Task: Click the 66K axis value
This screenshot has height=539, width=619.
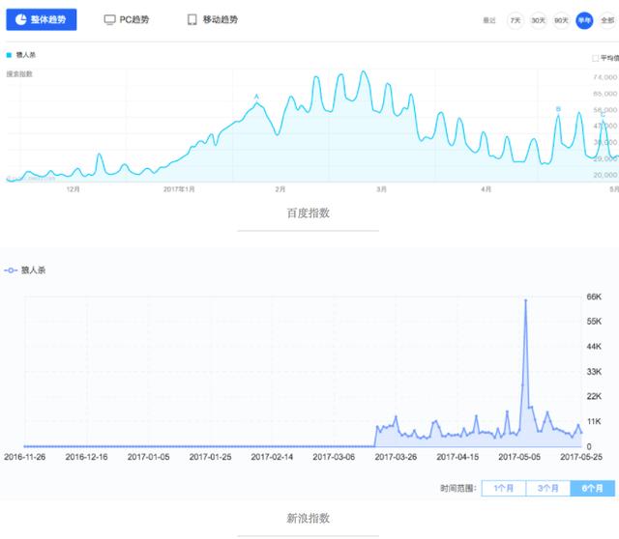Action: [594, 297]
